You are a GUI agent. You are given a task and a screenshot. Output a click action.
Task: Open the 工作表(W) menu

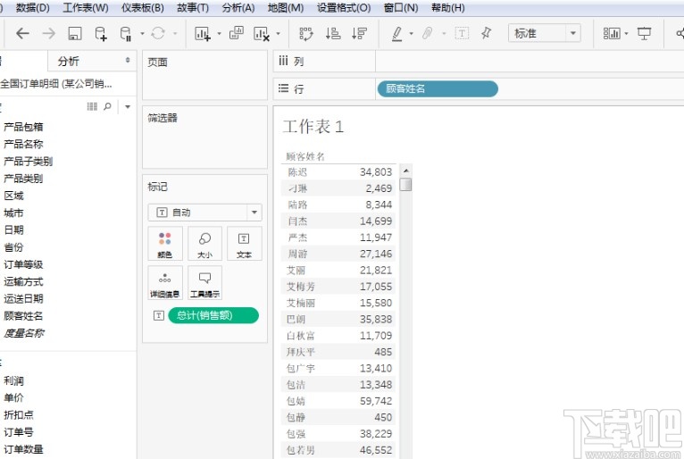pos(86,8)
